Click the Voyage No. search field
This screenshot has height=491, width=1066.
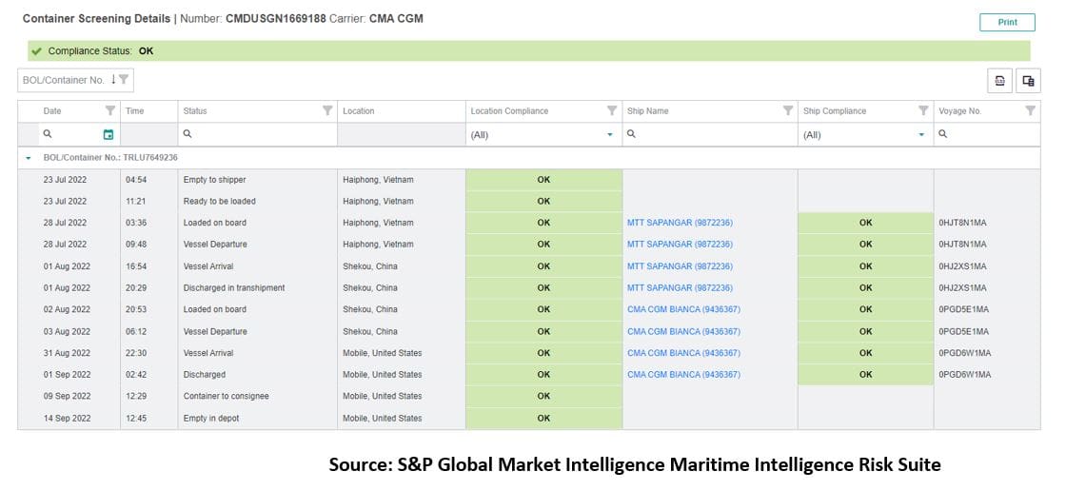[x=992, y=135]
